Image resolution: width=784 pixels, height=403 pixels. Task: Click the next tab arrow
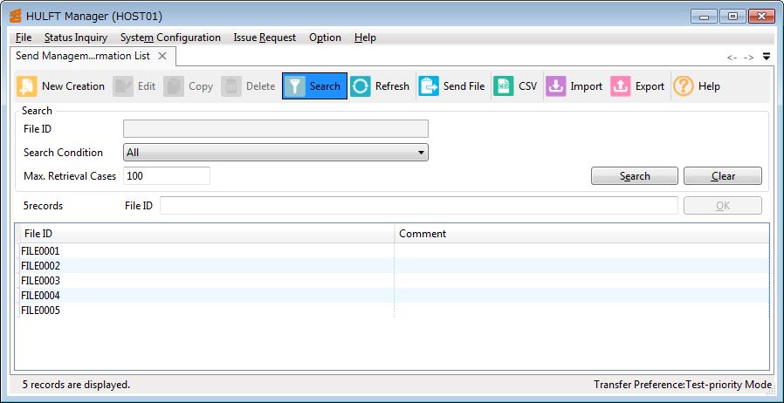tap(748, 58)
